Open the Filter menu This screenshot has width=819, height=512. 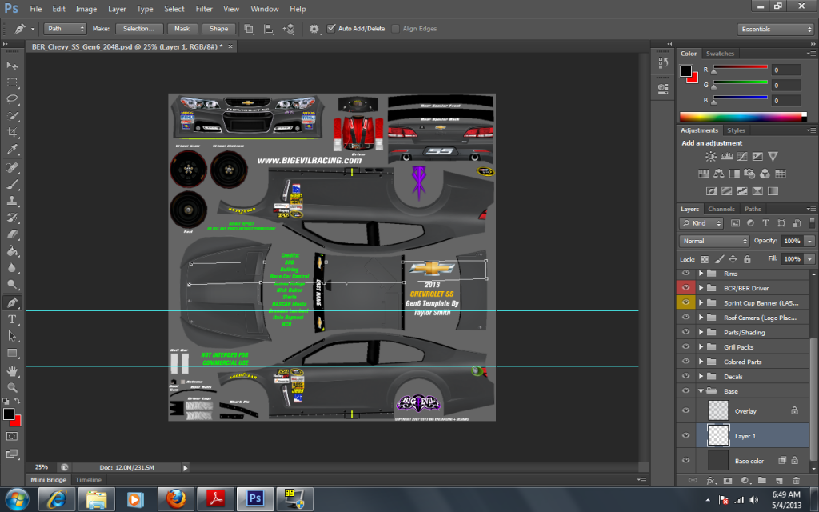coord(204,9)
